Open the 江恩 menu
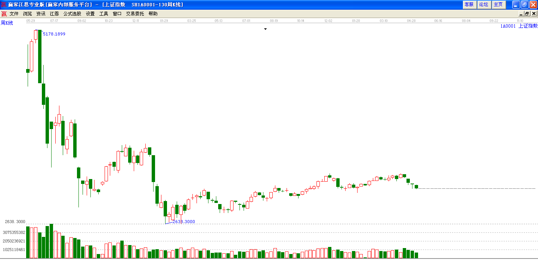Image resolution: width=538 pixels, height=260 pixels. pyautogui.click(x=54, y=14)
